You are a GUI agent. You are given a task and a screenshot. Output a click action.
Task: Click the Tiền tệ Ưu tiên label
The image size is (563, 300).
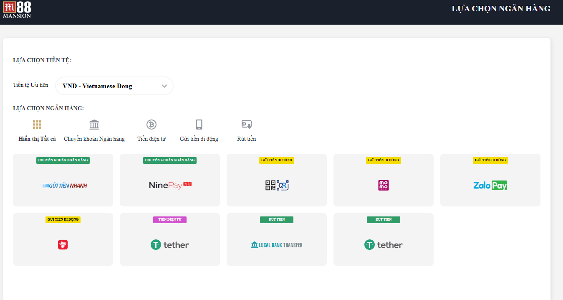coord(30,85)
